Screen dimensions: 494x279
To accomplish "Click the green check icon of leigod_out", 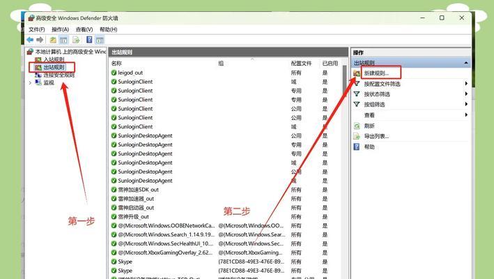I will tap(114, 73).
